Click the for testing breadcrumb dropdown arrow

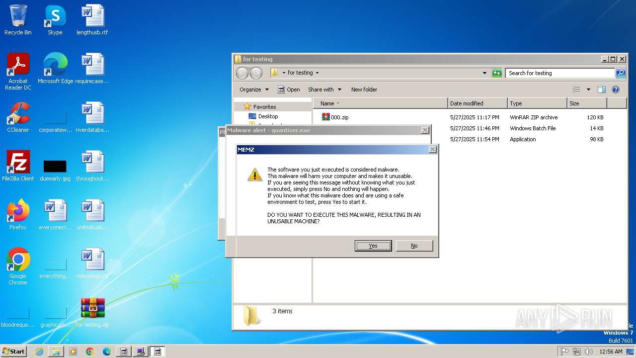[x=317, y=73]
